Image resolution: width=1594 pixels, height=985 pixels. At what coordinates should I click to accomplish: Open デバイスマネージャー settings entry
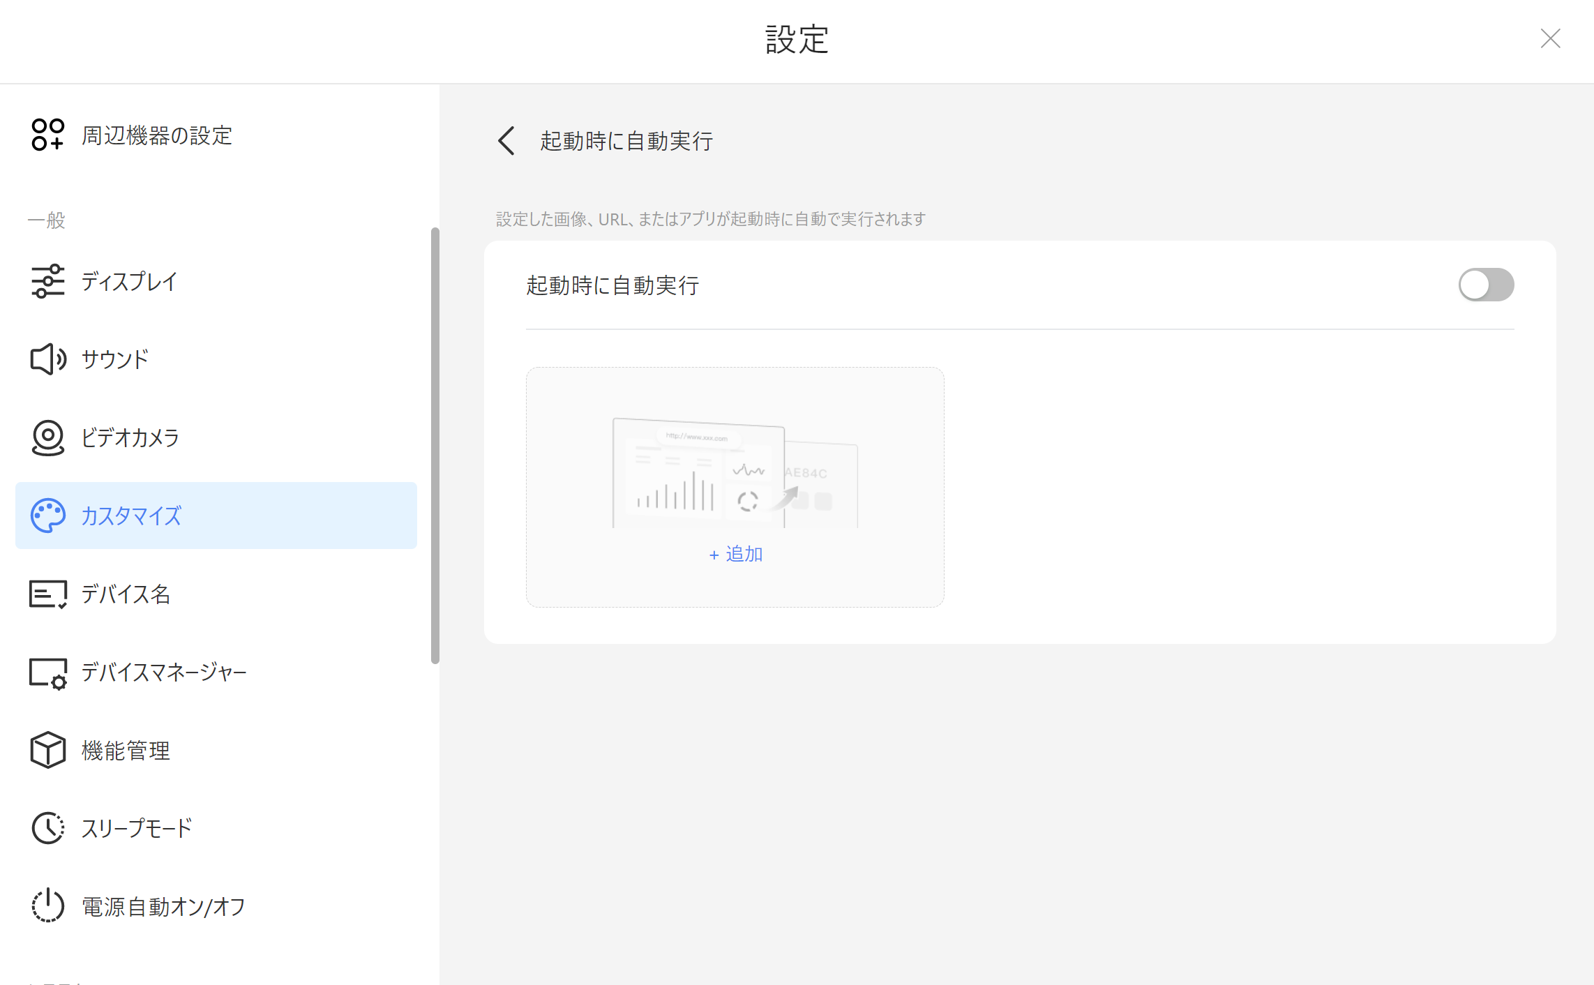164,672
